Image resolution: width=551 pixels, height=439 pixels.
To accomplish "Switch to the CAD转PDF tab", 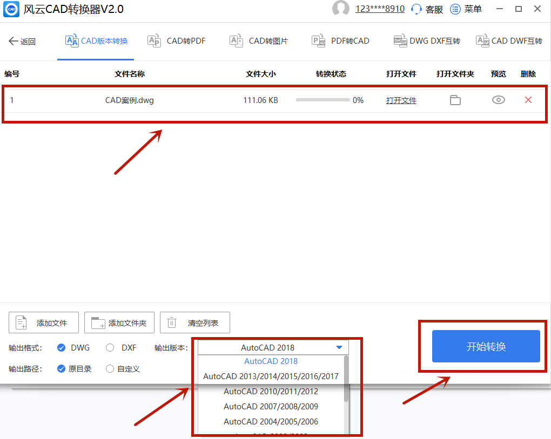I will (177, 41).
